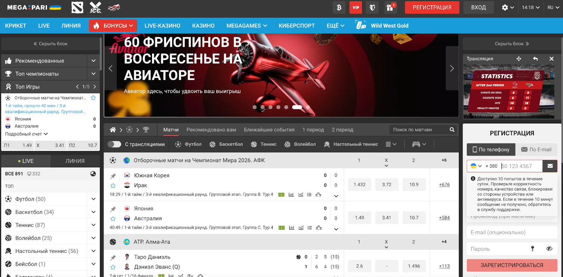Open the LIVE-КАЗИНО menu item
Image resolution: width=563 pixels, height=277 pixels.
162,26
